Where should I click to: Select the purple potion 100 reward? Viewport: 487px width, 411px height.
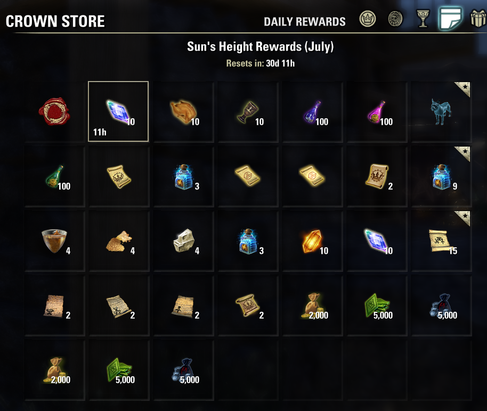[x=312, y=111]
